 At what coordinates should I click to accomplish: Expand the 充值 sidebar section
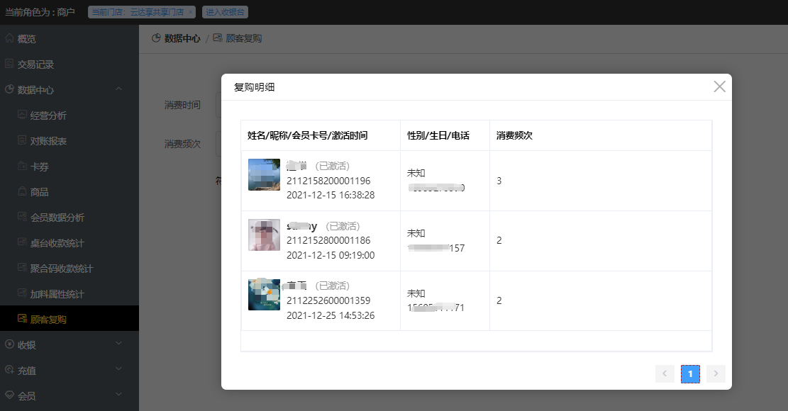pyautogui.click(x=70, y=371)
